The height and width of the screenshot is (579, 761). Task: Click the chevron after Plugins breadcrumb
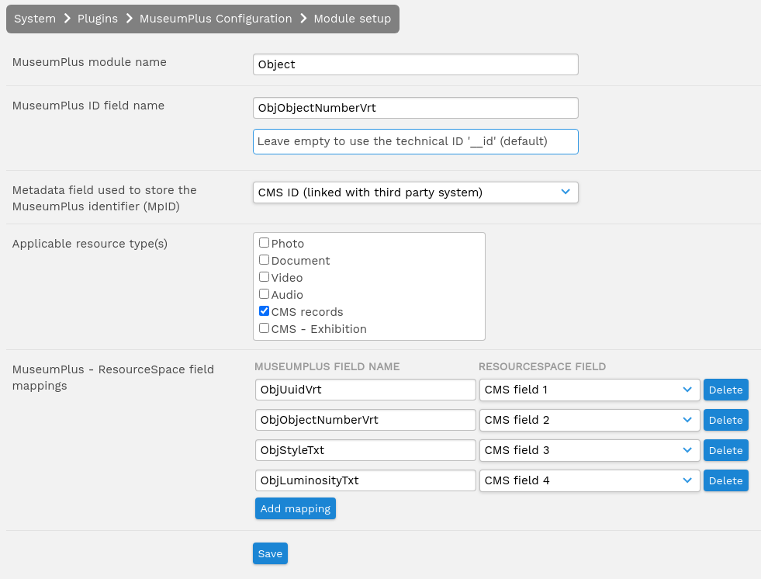pos(129,19)
